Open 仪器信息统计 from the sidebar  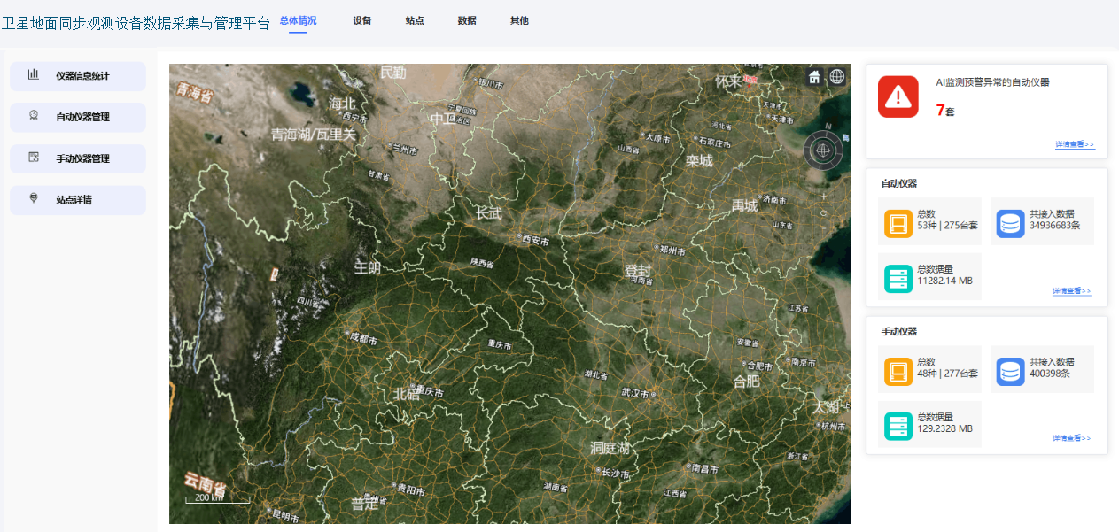tap(78, 75)
